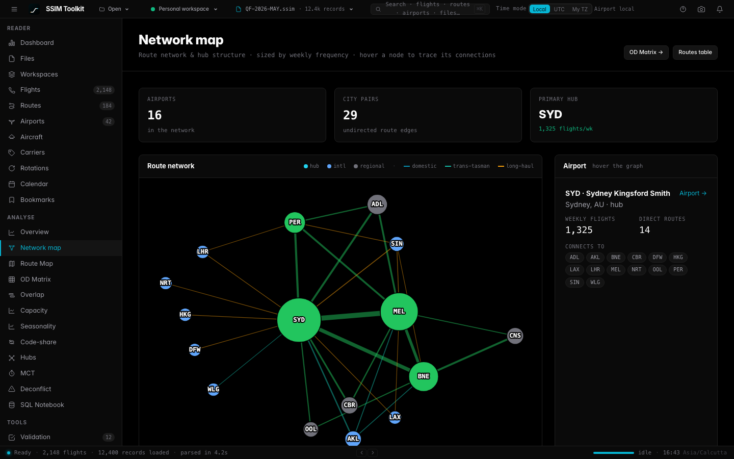Screen dimensions: 734x459
Task: Click the LAX connection chip
Action: (x=574, y=270)
